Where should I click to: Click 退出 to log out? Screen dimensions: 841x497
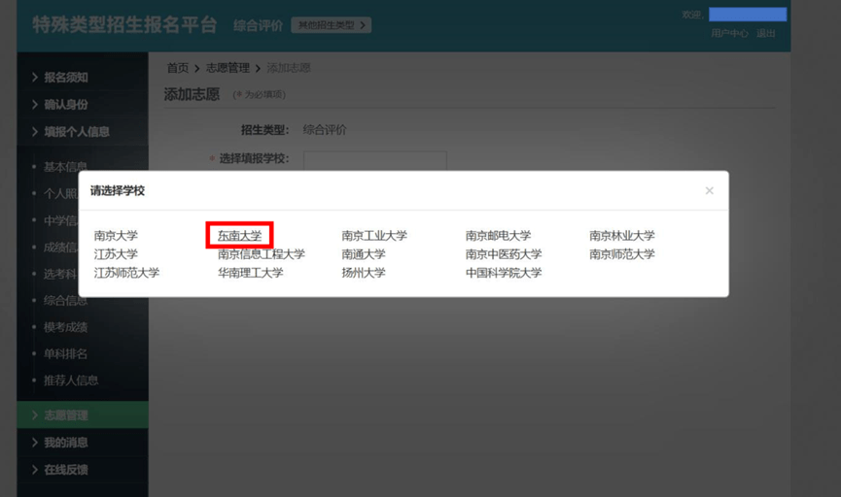(x=766, y=33)
